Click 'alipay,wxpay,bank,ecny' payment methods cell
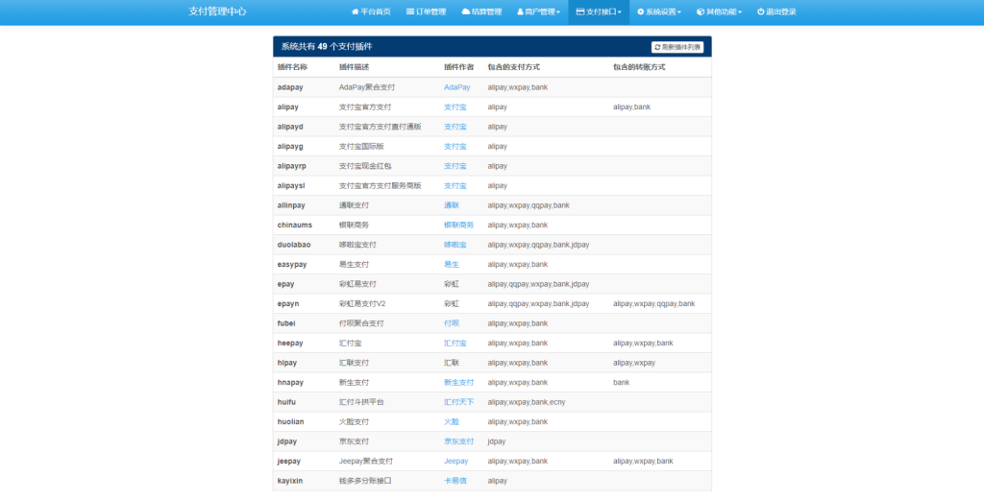Screen dimensions: 984x499 point(527,402)
